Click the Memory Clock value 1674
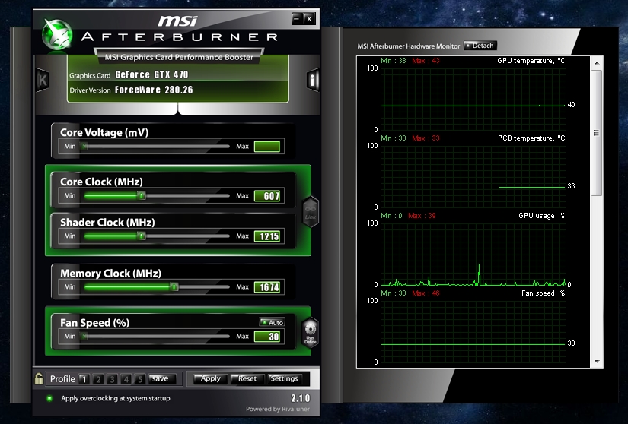Screen dimensions: 628x424 click(x=267, y=287)
